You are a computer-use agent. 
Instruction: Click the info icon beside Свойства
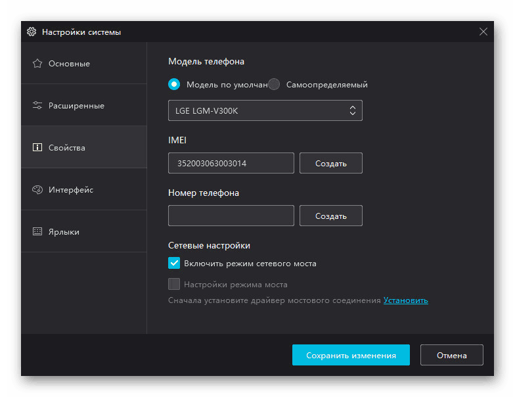pyautogui.click(x=37, y=147)
